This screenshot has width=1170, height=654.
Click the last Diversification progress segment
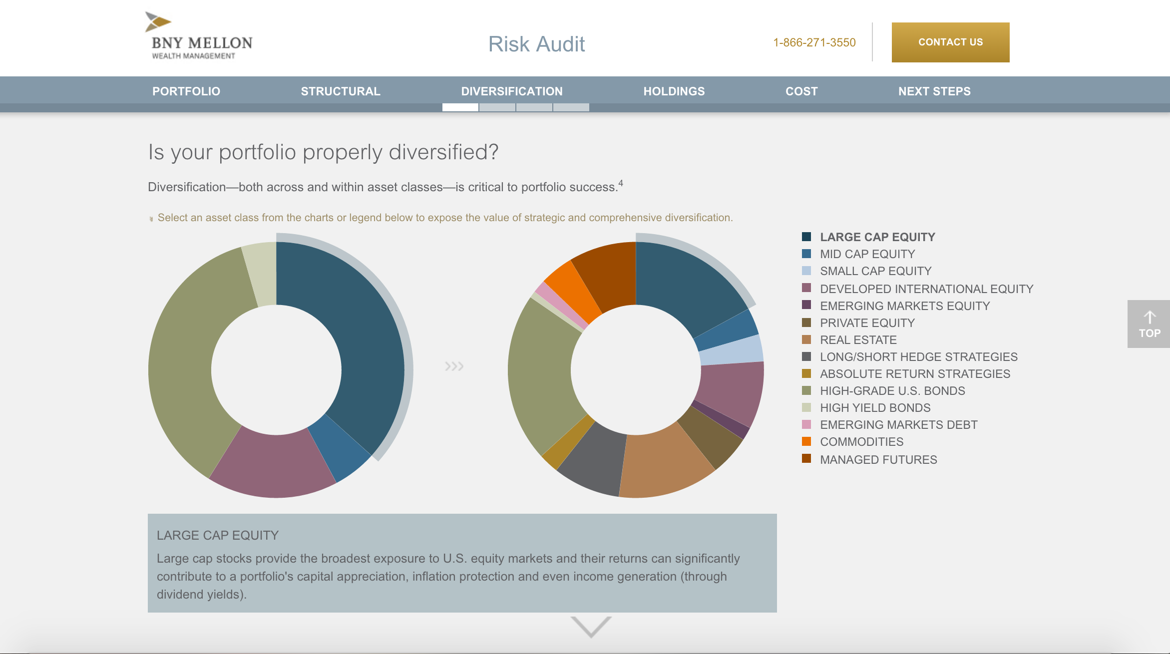pyautogui.click(x=571, y=107)
